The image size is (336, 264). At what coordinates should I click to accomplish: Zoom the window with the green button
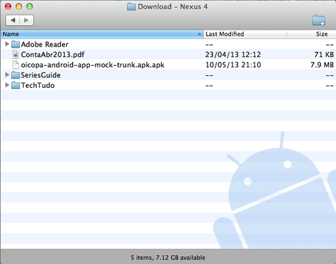coord(30,6)
